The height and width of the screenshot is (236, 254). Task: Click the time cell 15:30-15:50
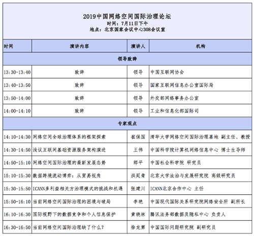pos(17,189)
